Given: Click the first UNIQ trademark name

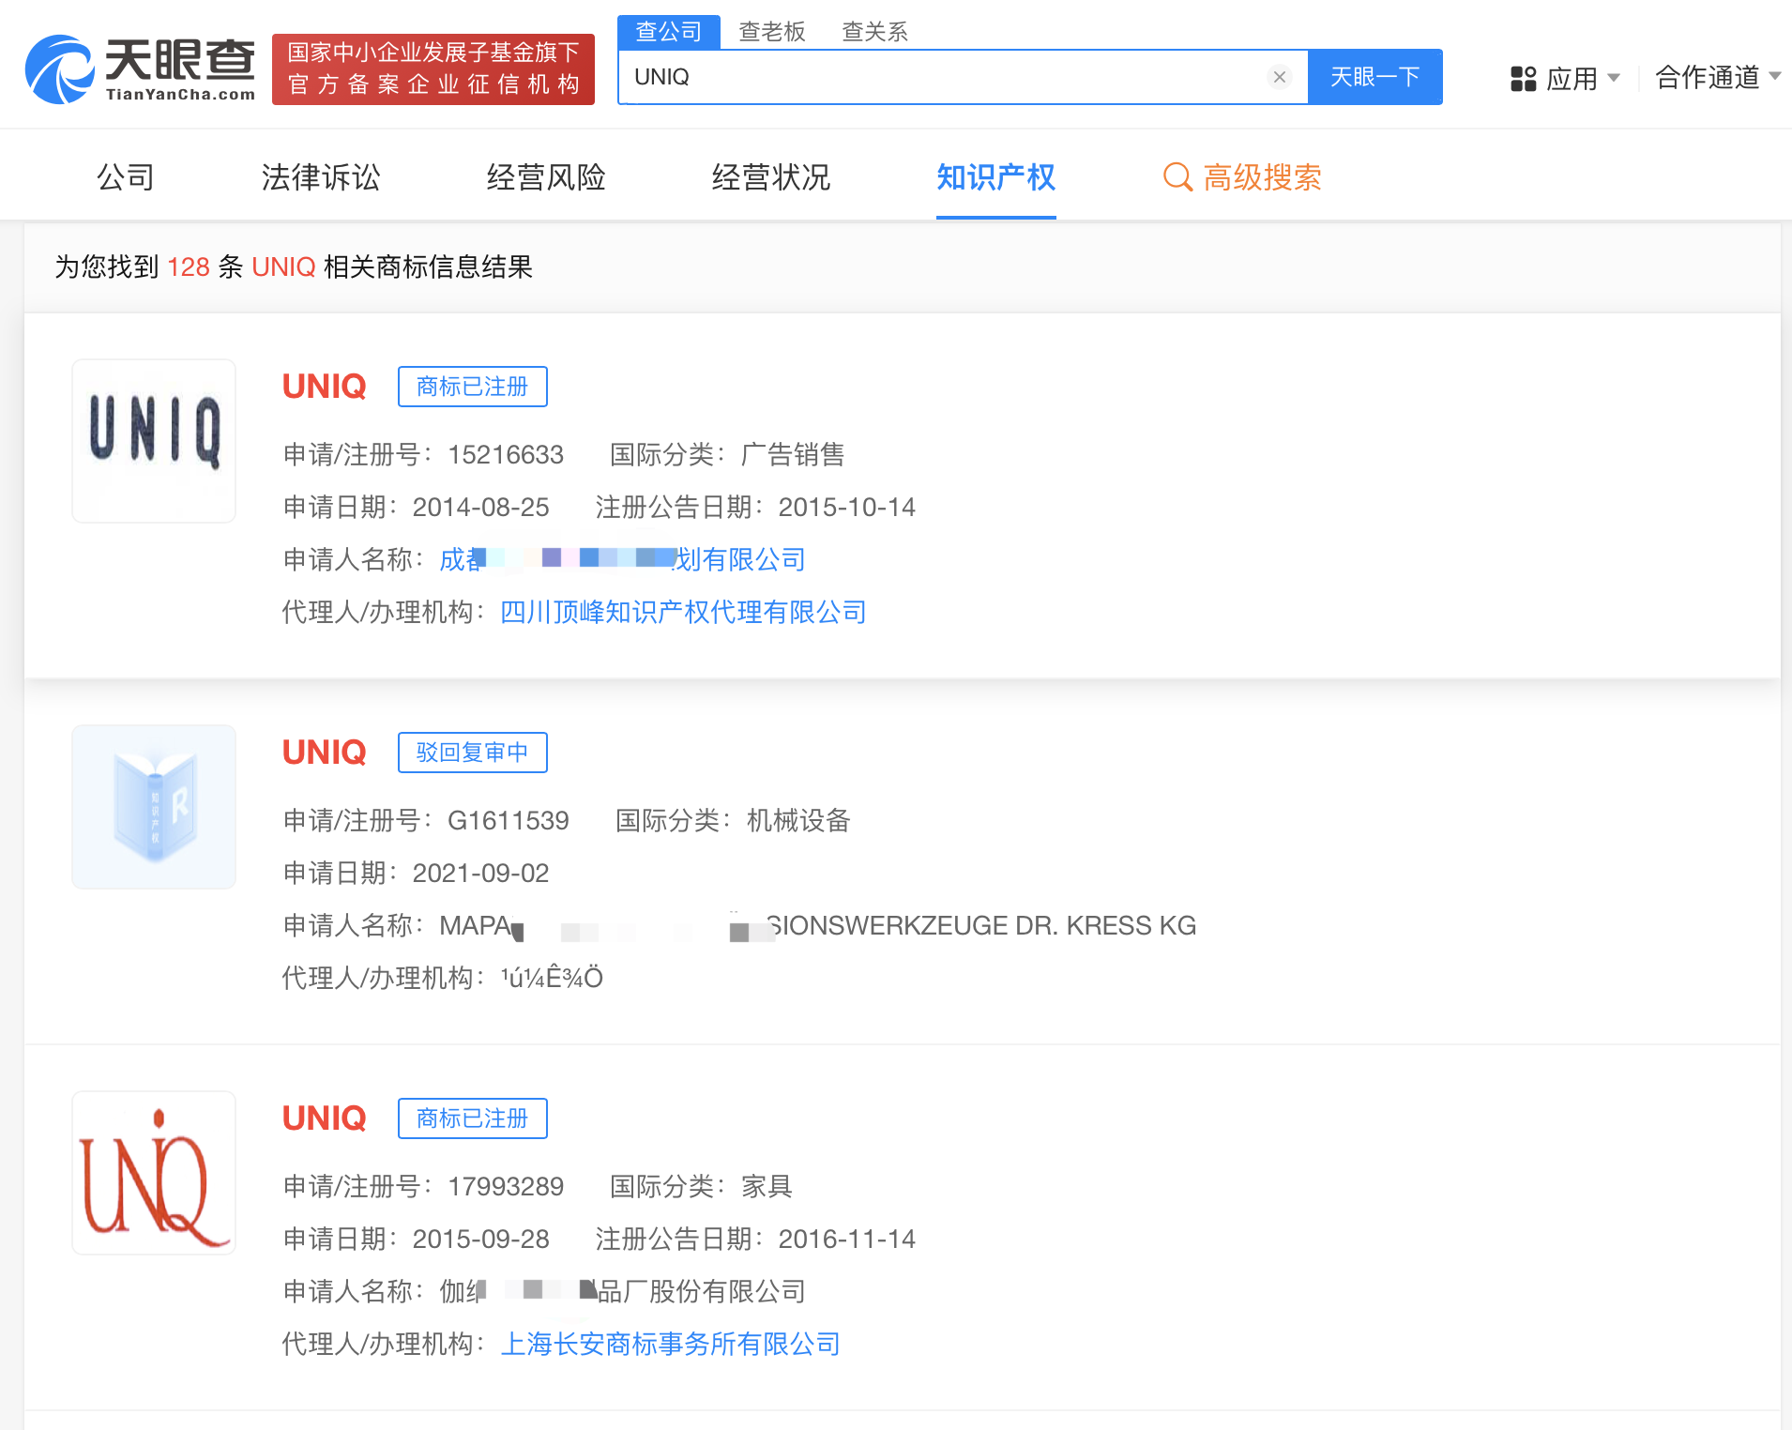Looking at the screenshot, I should pyautogui.click(x=324, y=387).
